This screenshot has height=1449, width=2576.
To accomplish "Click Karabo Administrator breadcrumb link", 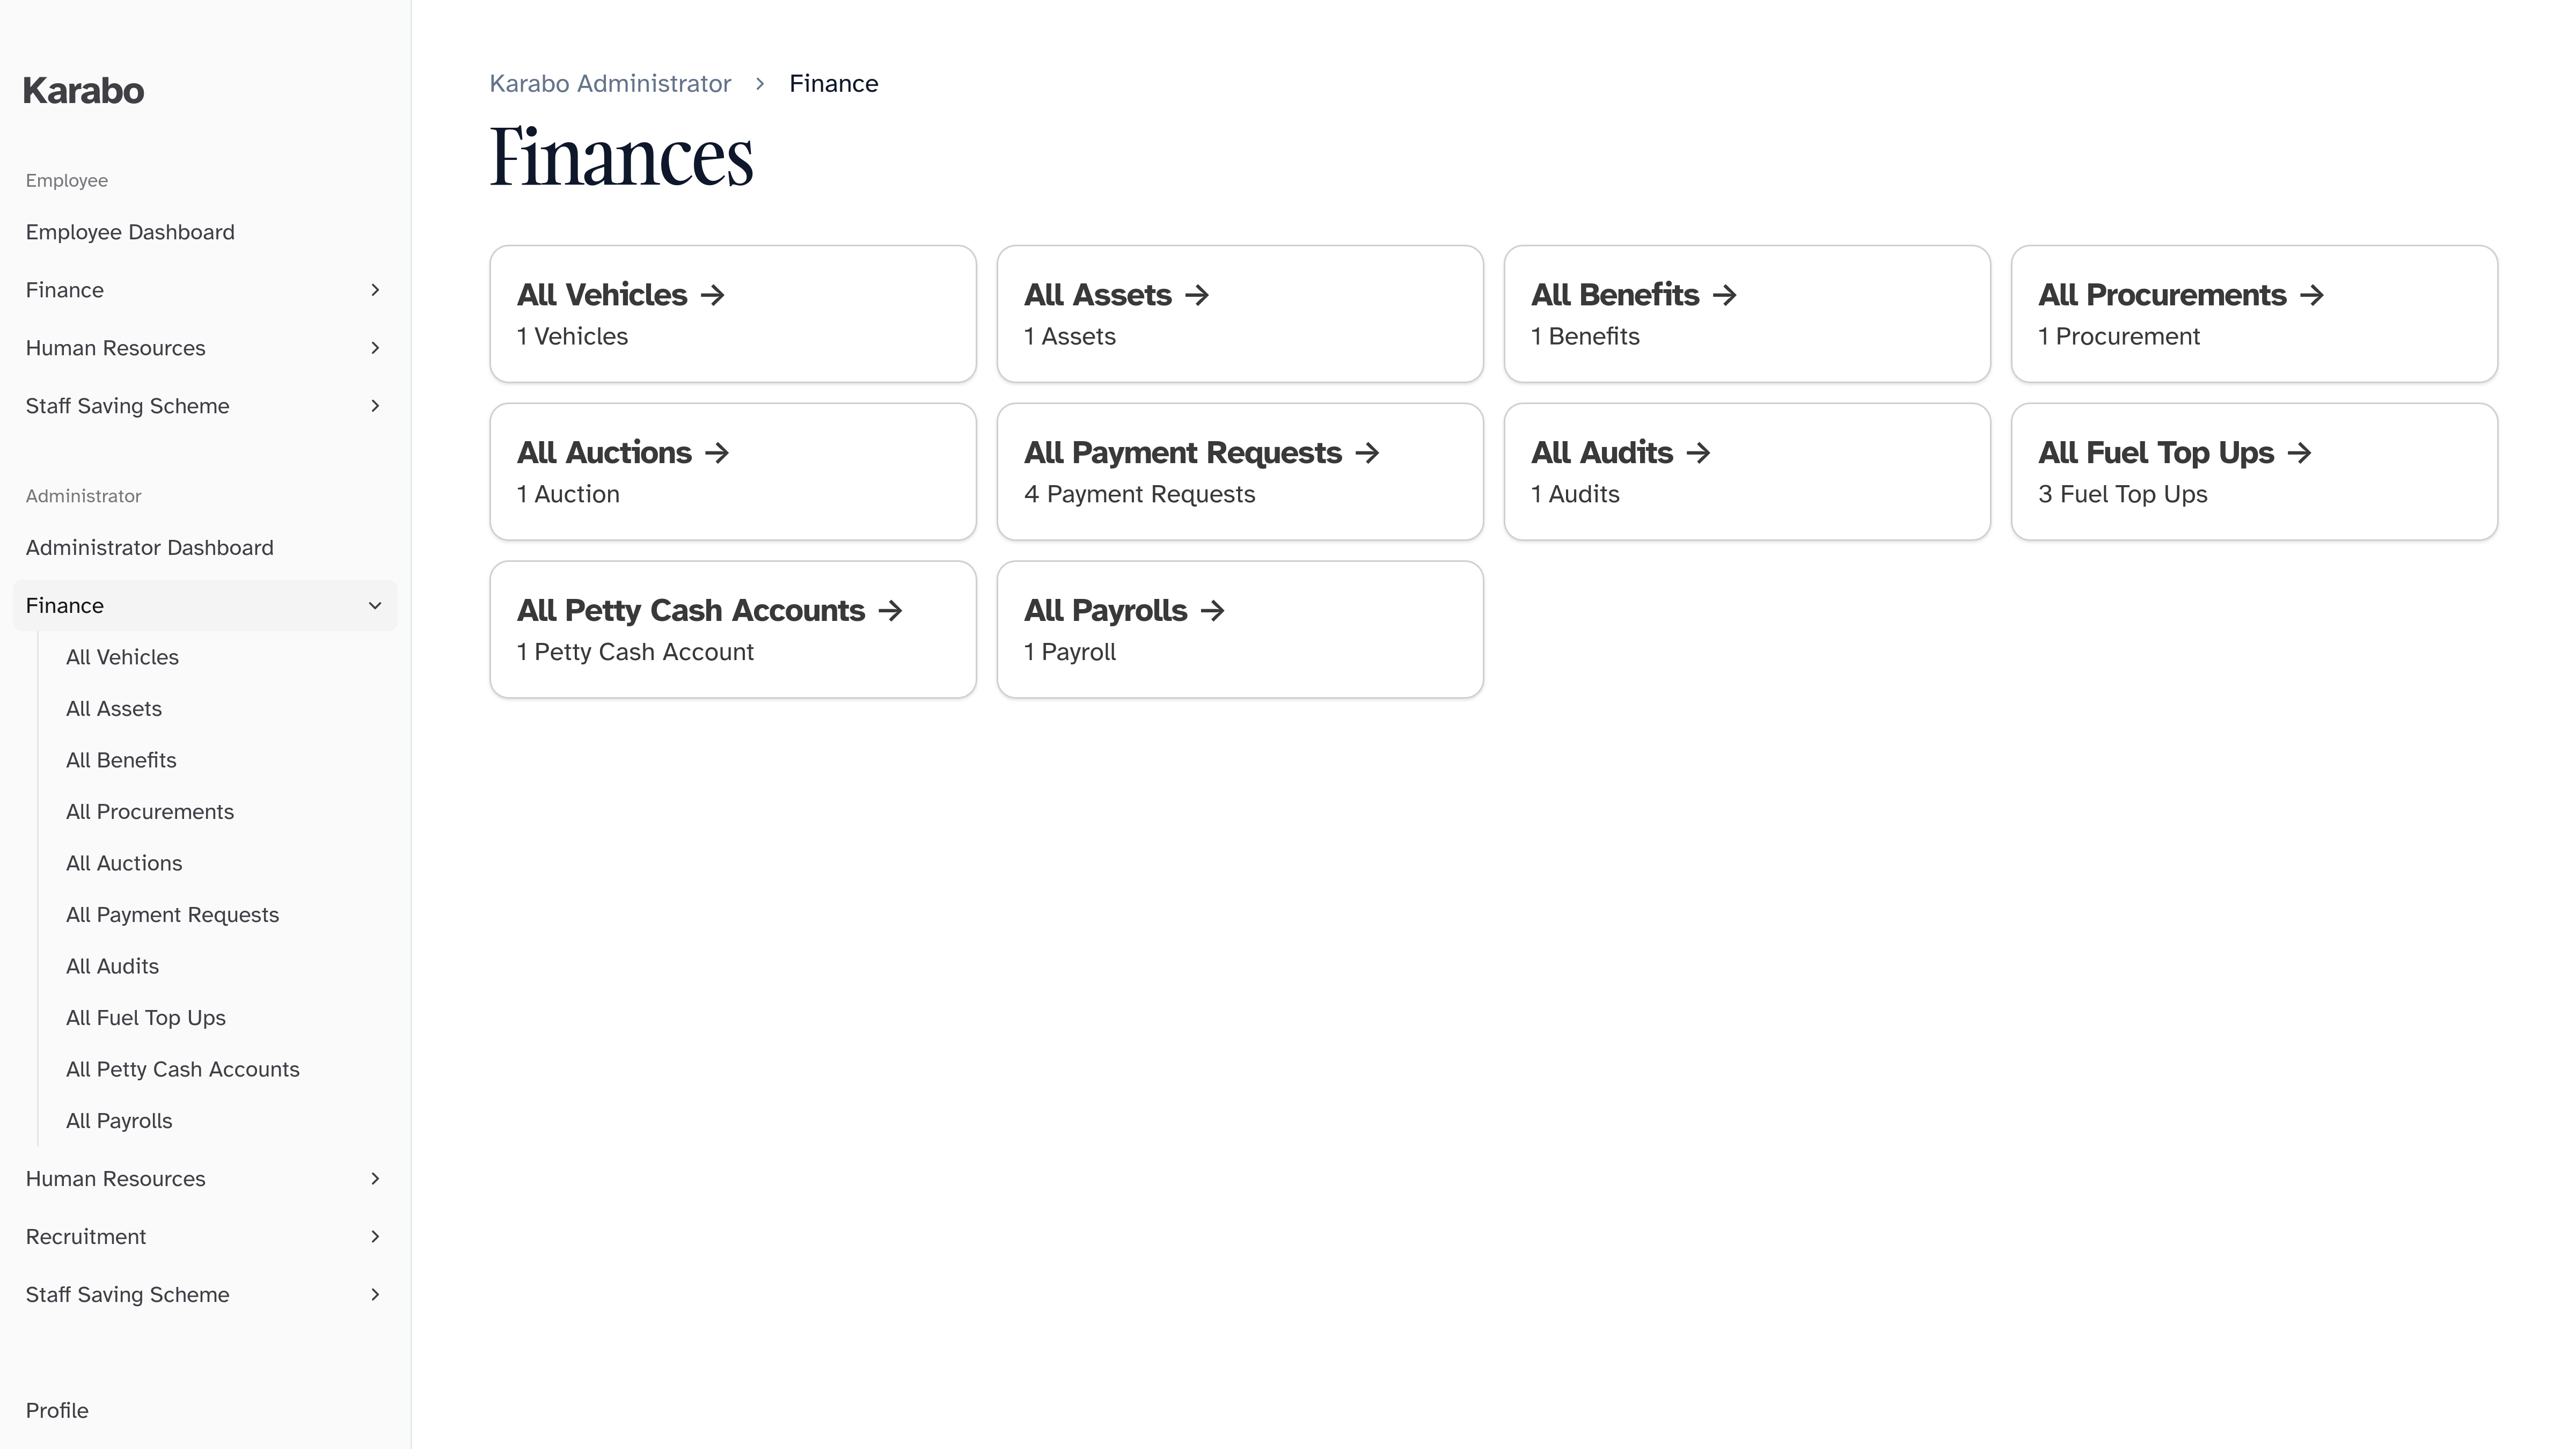I will point(610,84).
